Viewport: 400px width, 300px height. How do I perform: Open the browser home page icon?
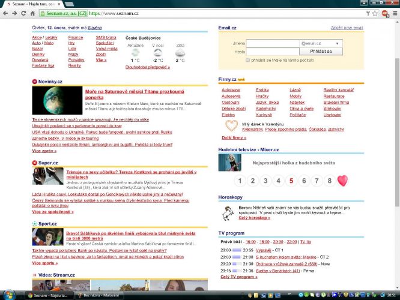(x=32, y=13)
